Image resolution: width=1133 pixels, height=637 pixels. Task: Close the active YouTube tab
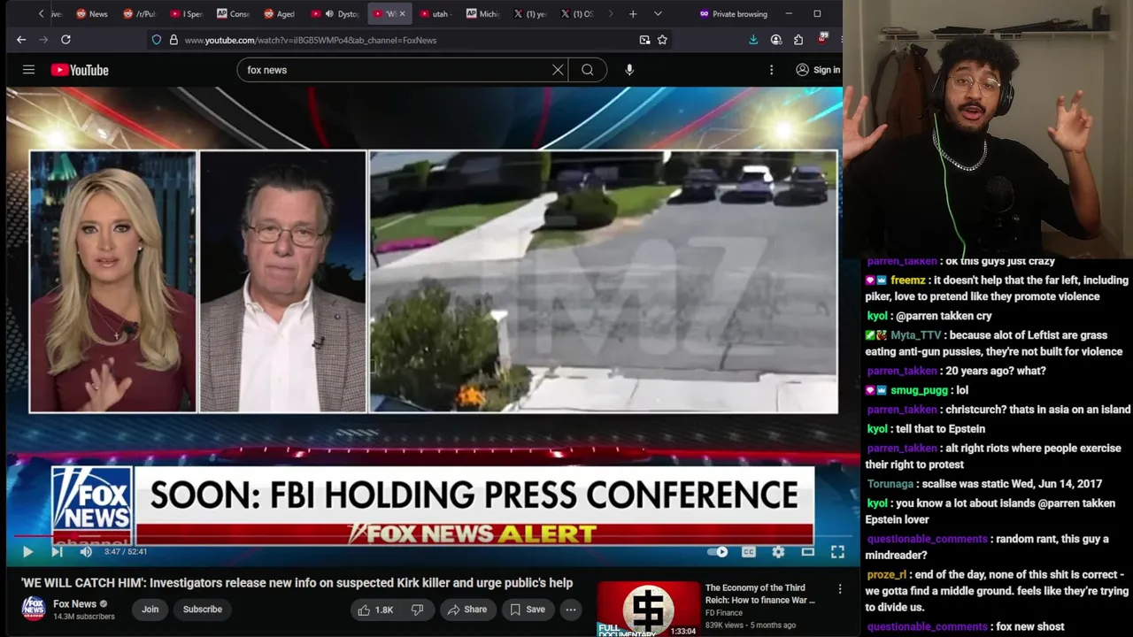[x=402, y=14]
